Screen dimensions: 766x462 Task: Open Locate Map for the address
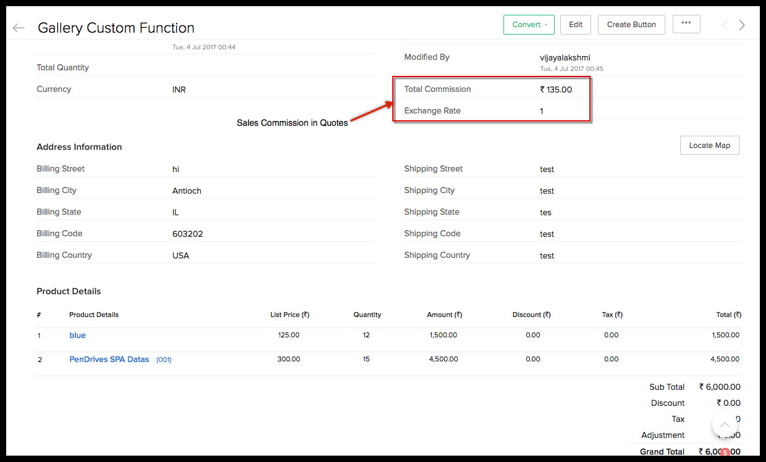(x=710, y=146)
